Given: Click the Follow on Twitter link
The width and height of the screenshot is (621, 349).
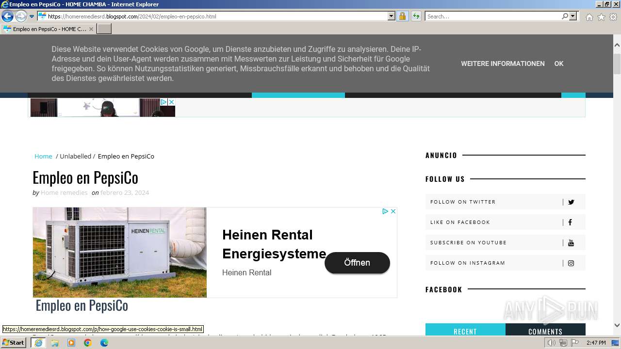Looking at the screenshot, I should coord(505,202).
